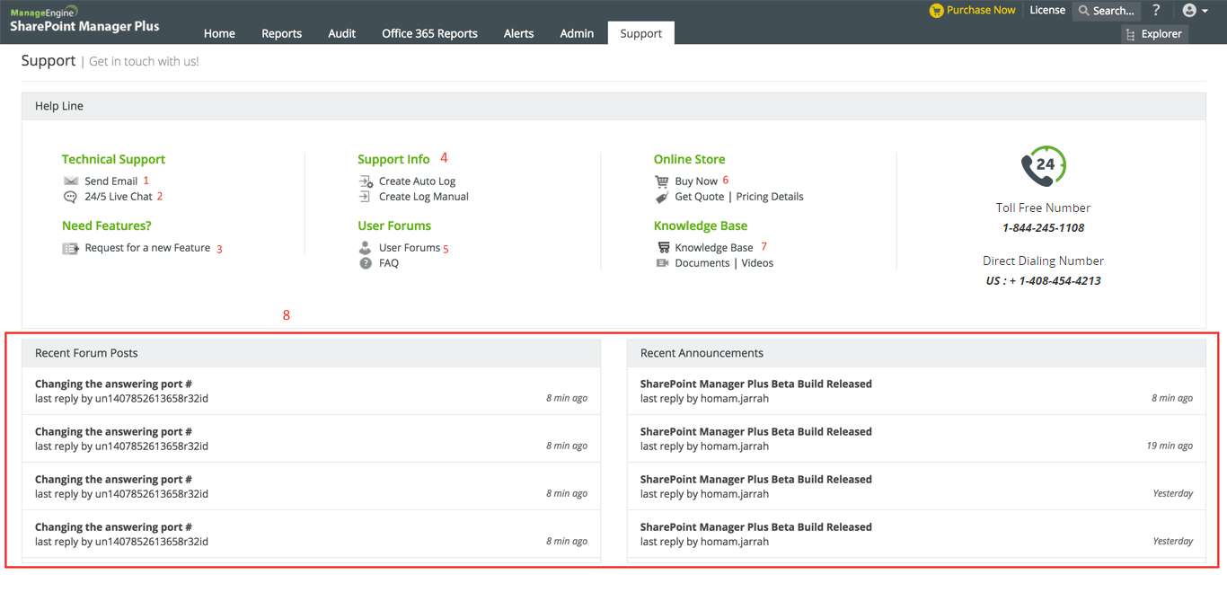The image size is (1227, 601).
Task: Click the FAQ question mark icon
Action: tap(366, 263)
